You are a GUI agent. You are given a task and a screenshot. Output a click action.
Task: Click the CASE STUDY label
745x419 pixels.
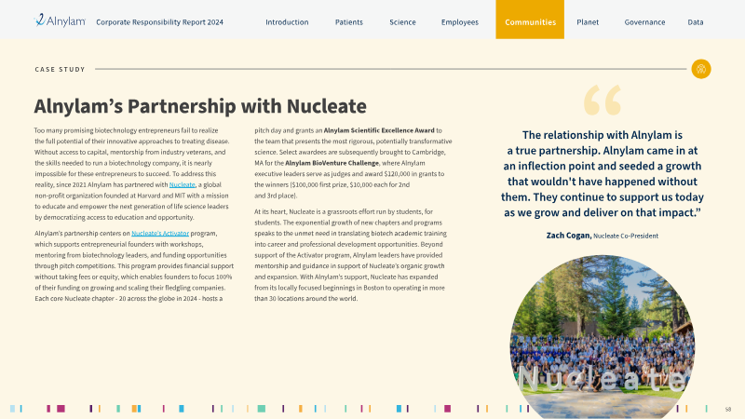click(60, 69)
